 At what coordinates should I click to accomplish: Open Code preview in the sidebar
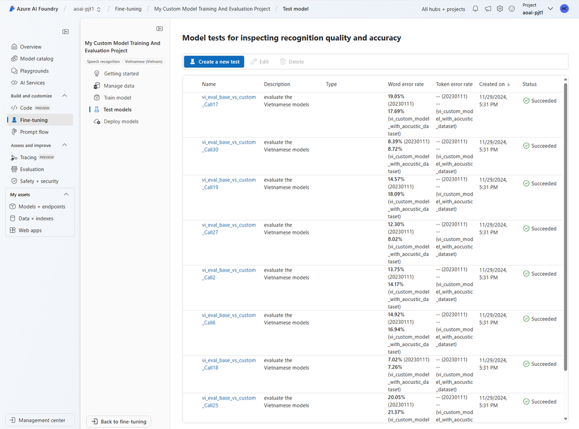[30, 108]
